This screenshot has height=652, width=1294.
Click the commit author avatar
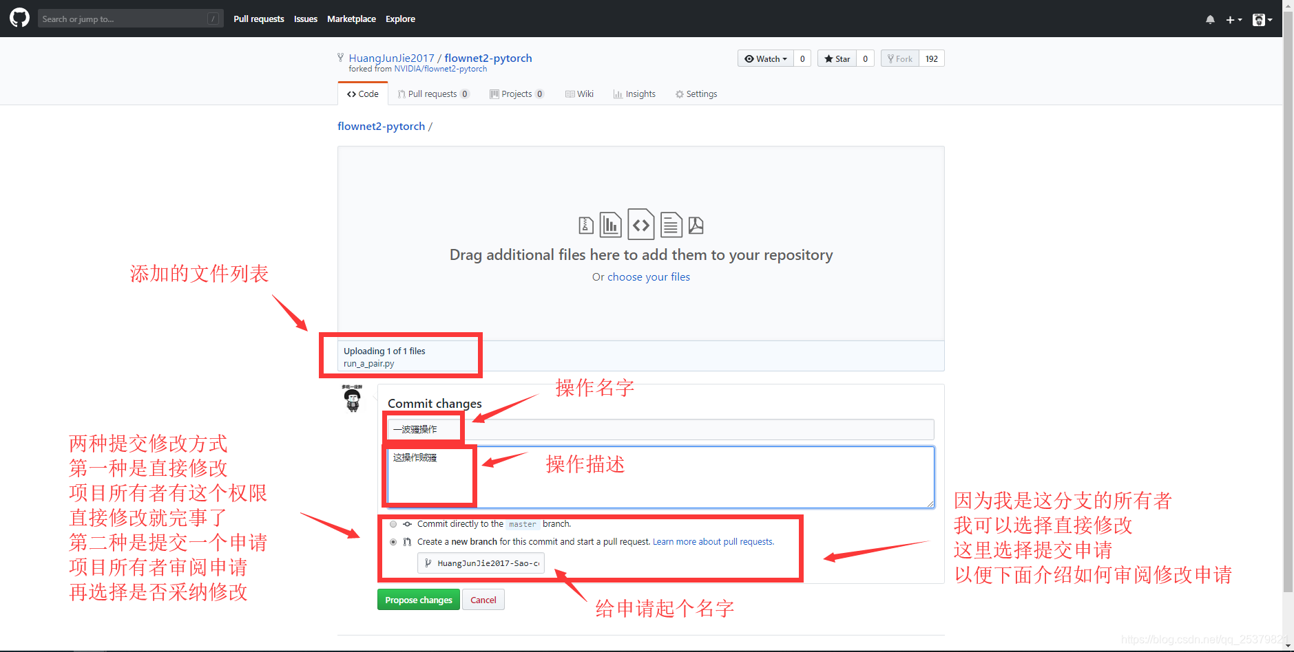tap(352, 398)
